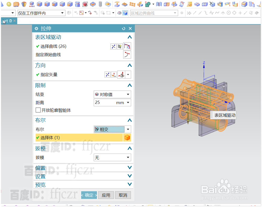Select the Revolve tool in toolbar
262x207 pixels.
click(24, 4)
